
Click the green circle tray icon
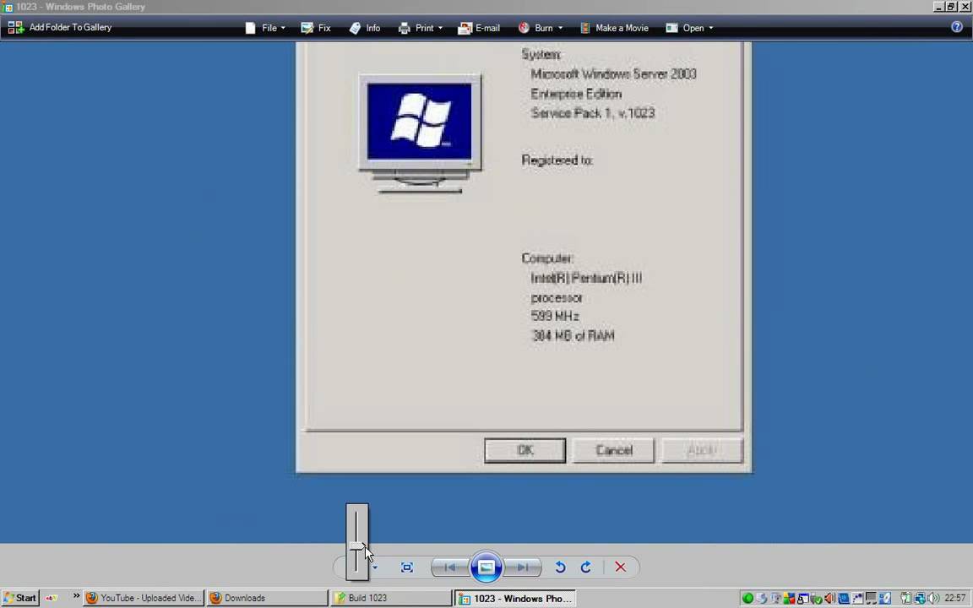(747, 598)
